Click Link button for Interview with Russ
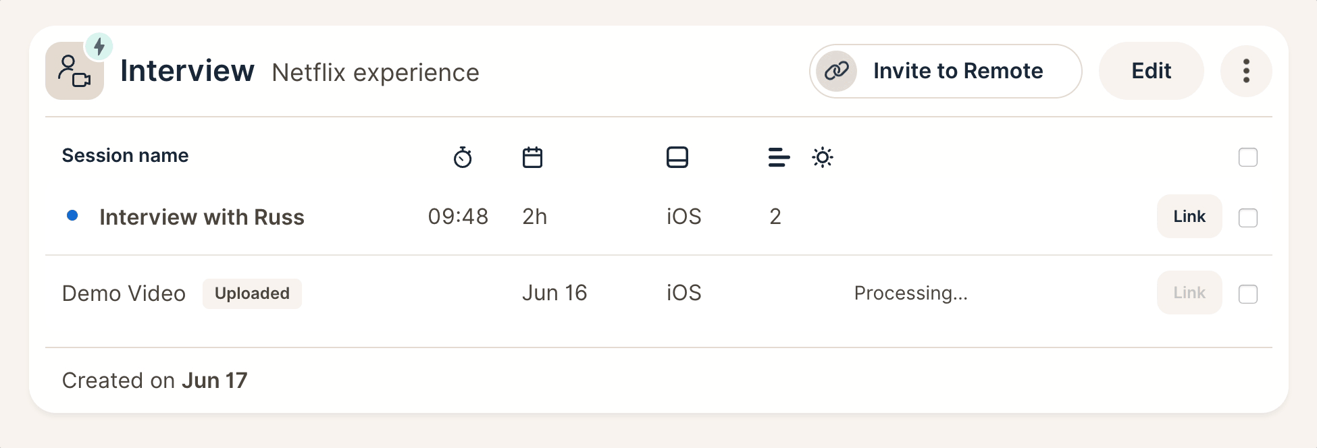The width and height of the screenshot is (1317, 448). (x=1189, y=216)
